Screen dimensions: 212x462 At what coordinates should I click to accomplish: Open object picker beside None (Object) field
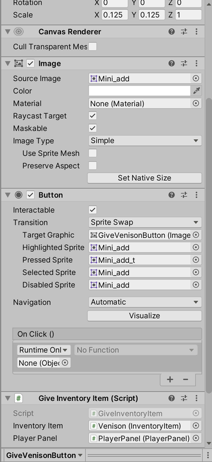(65, 363)
